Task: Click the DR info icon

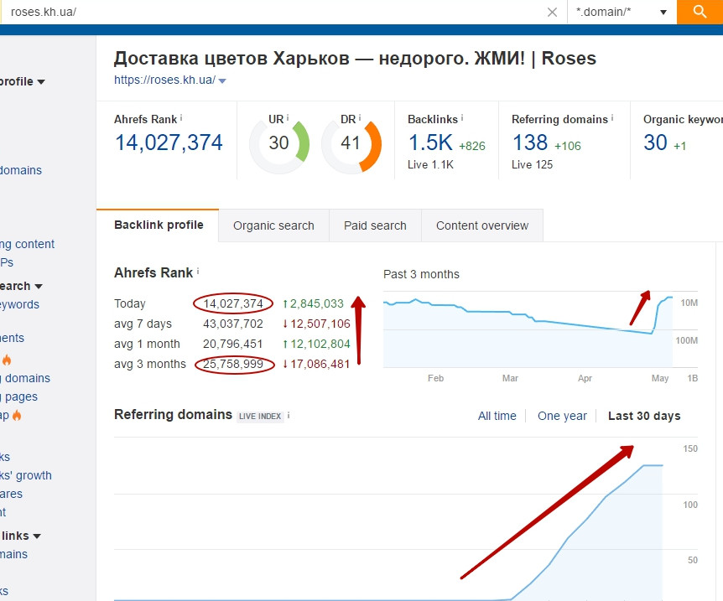Action: click(360, 118)
